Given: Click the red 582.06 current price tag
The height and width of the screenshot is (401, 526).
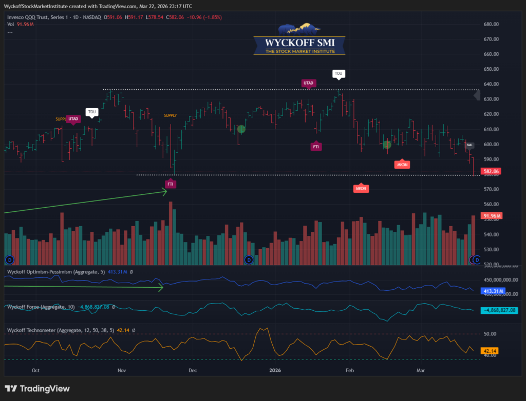Looking at the screenshot, I should point(492,171).
